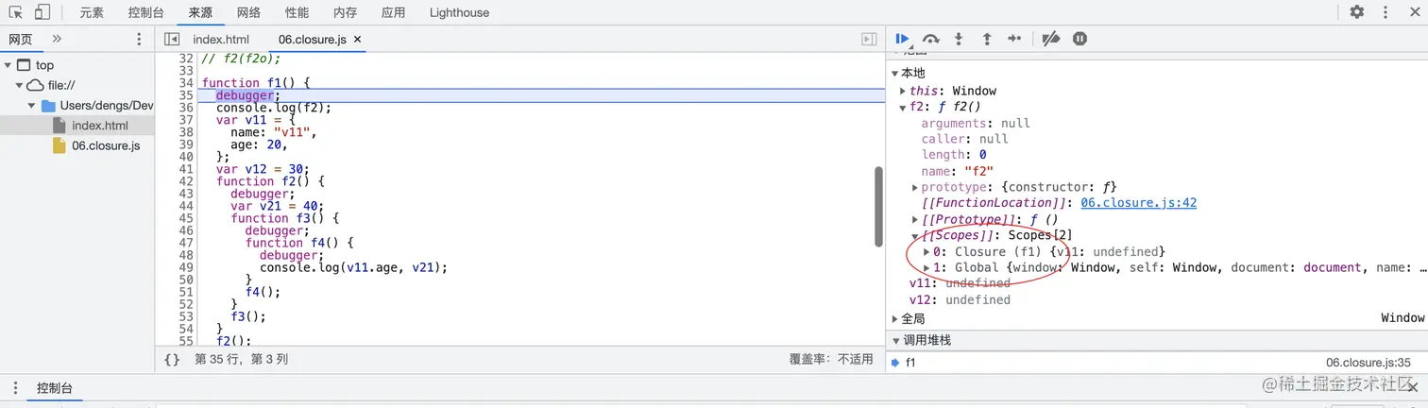The width and height of the screenshot is (1428, 408).
Task: Open the 应用 panel
Action: click(x=394, y=12)
